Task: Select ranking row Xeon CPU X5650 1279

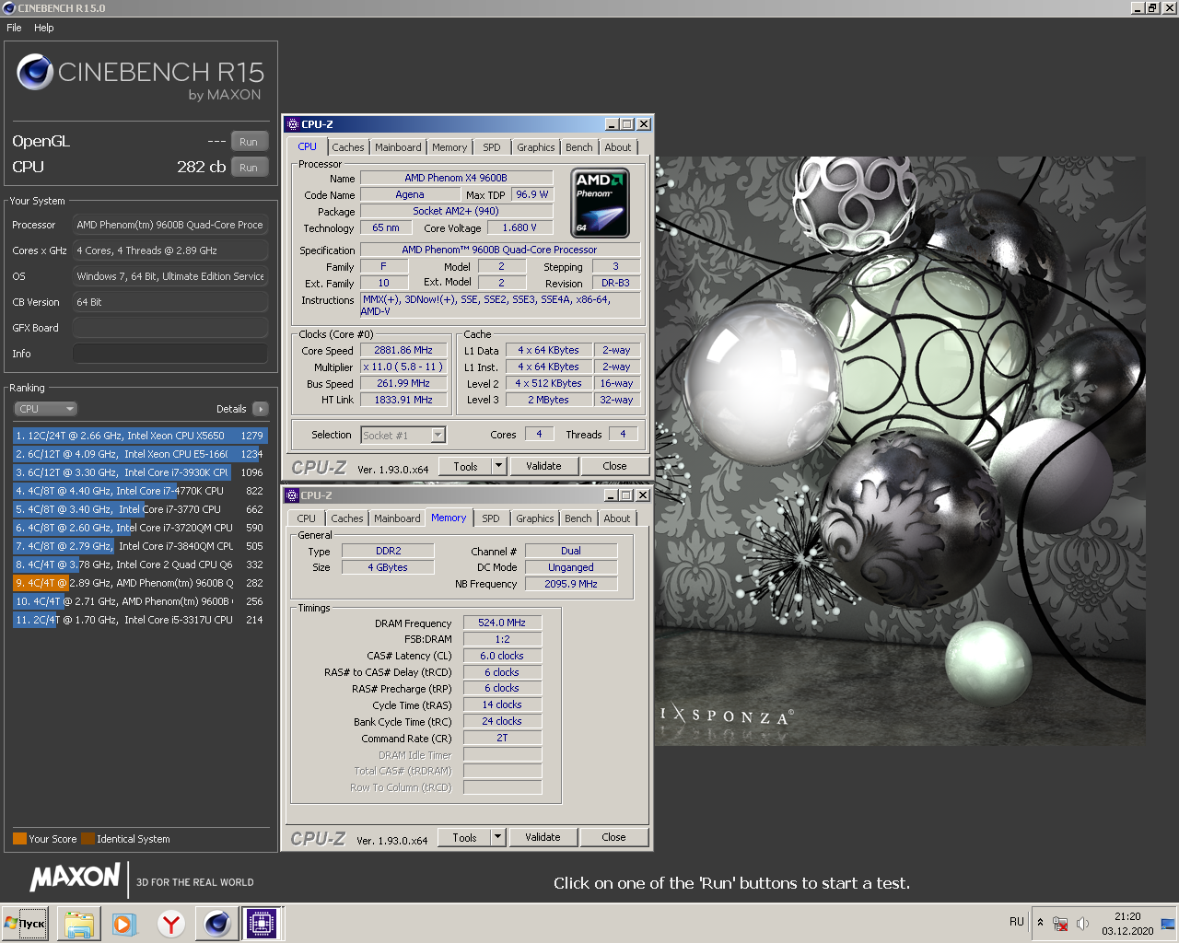Action: pos(140,436)
